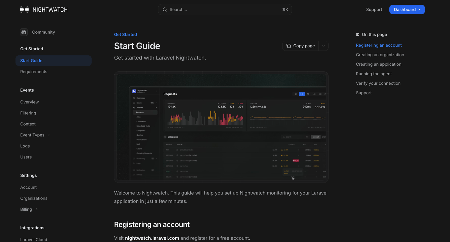This screenshot has height=242, width=450.
Task: Open Logs page in sidebar
Action: click(x=25, y=146)
